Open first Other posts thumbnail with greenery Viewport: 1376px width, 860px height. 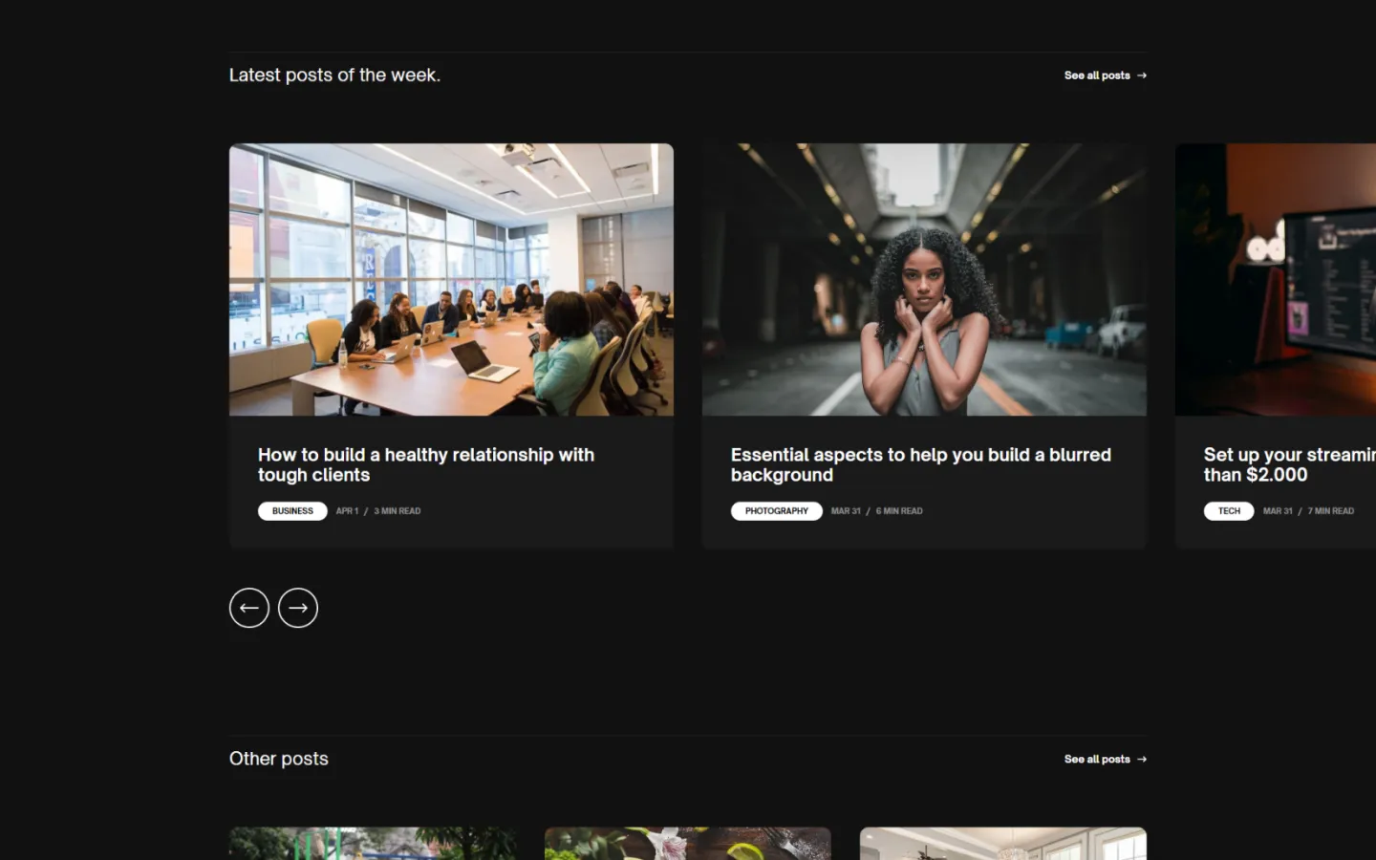[x=373, y=843]
